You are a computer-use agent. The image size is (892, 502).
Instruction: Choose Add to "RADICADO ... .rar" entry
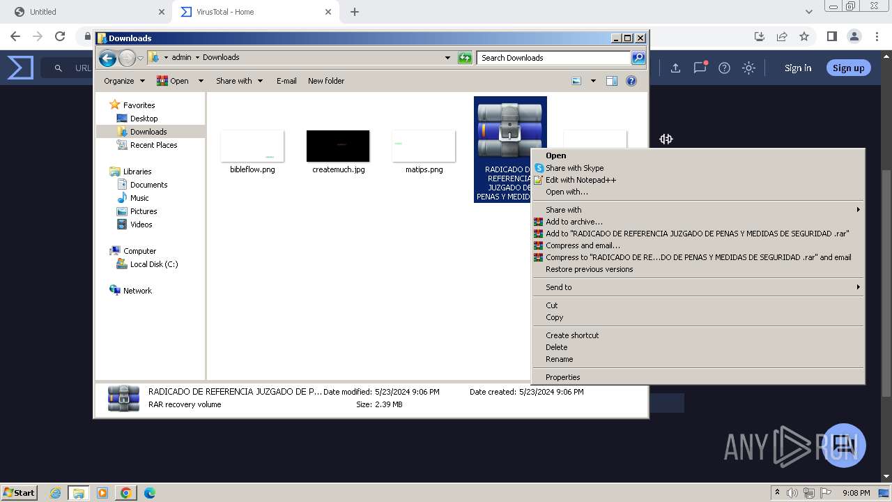coord(698,234)
